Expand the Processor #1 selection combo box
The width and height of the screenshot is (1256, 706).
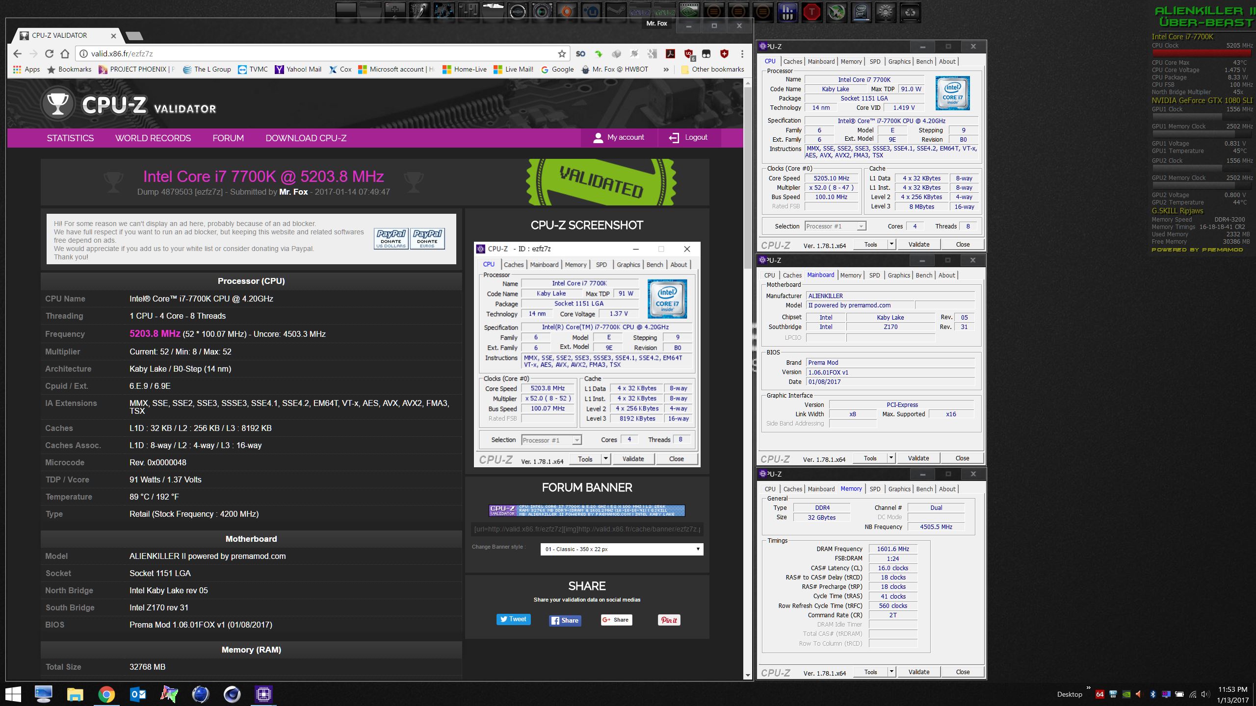tap(836, 226)
